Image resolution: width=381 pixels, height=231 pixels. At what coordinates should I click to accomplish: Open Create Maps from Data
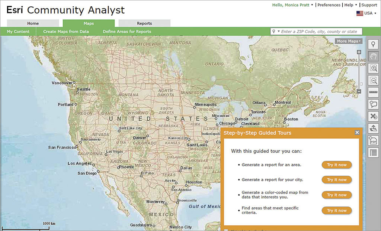pyautogui.click(x=66, y=32)
